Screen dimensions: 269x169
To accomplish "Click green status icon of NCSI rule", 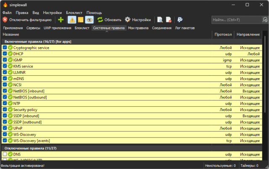I will pyautogui.click(x=10, y=84).
